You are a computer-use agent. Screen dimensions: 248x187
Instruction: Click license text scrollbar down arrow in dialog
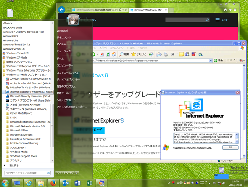(237, 142)
